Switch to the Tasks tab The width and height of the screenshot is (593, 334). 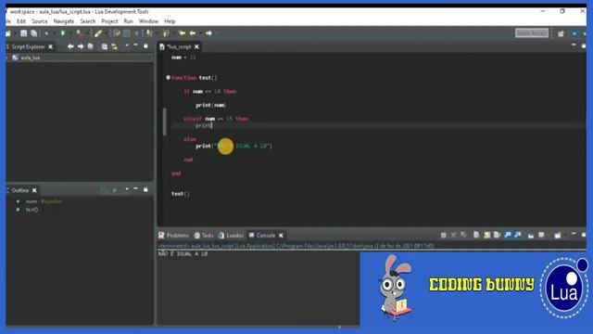point(204,235)
